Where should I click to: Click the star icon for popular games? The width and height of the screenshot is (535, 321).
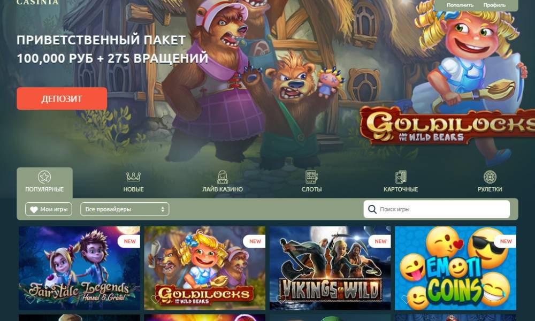(x=44, y=177)
